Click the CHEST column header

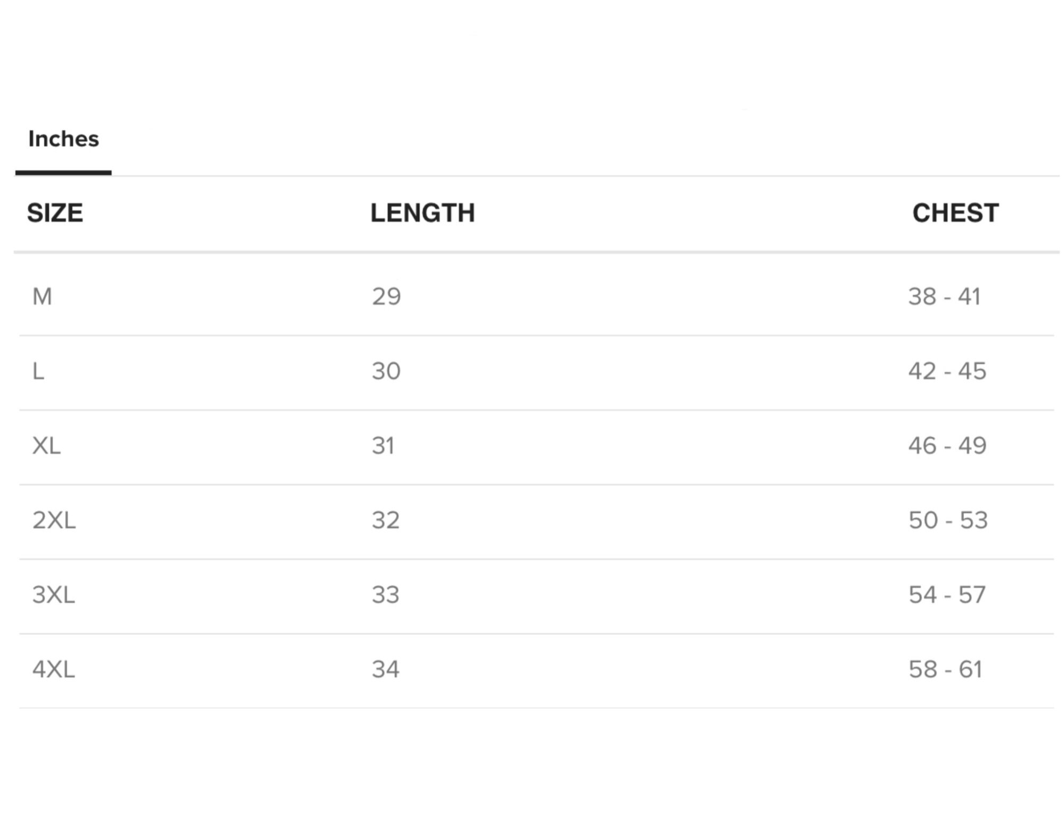click(x=955, y=213)
